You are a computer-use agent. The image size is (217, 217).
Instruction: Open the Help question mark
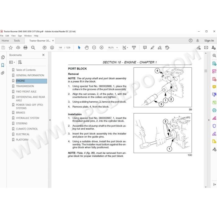tap(191, 41)
